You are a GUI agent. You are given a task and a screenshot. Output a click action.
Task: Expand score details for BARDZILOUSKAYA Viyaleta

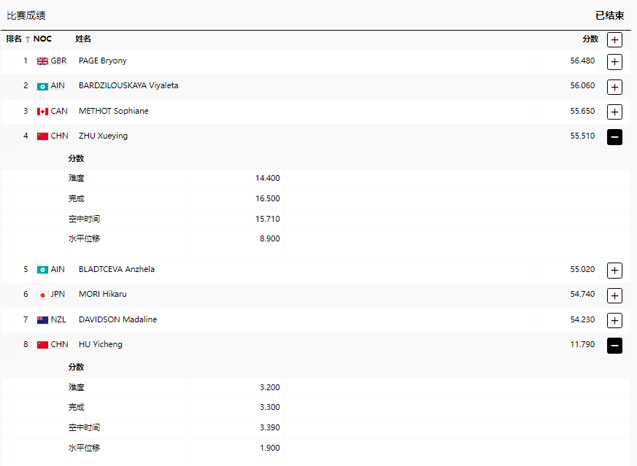614,88
